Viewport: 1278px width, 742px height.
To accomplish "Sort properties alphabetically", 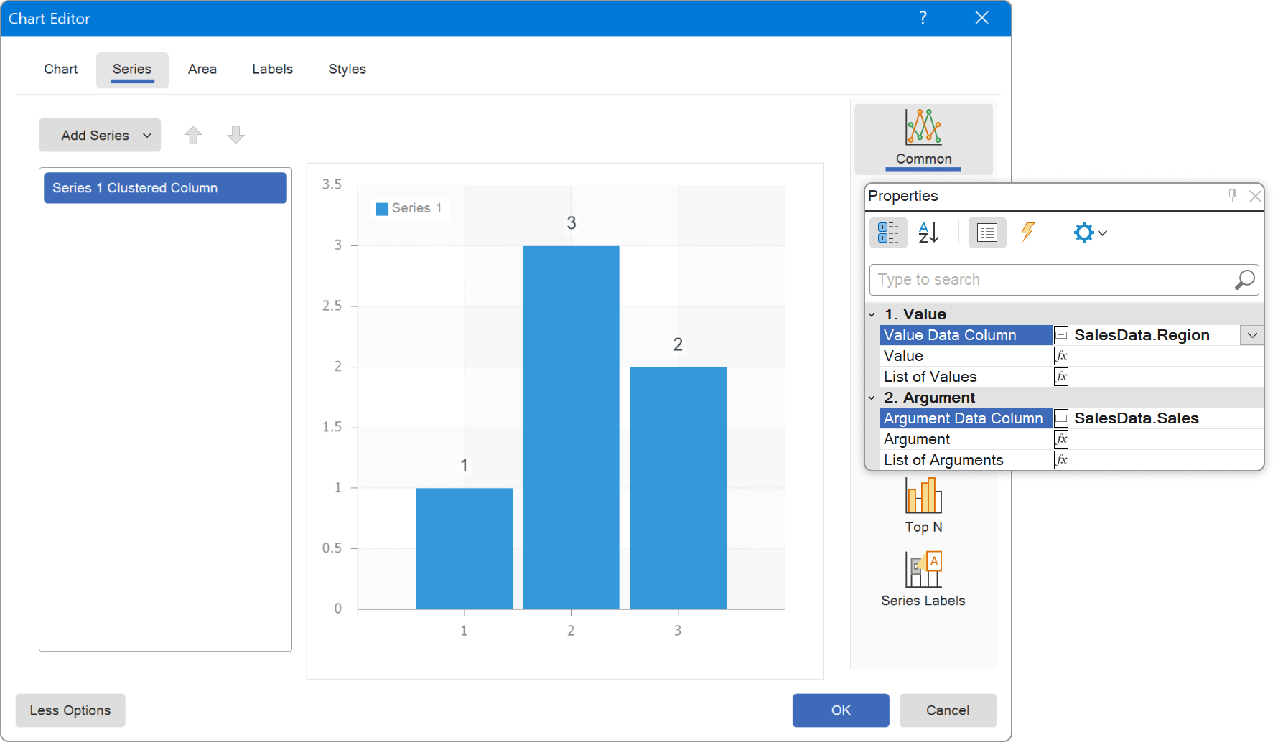I will click(x=928, y=233).
